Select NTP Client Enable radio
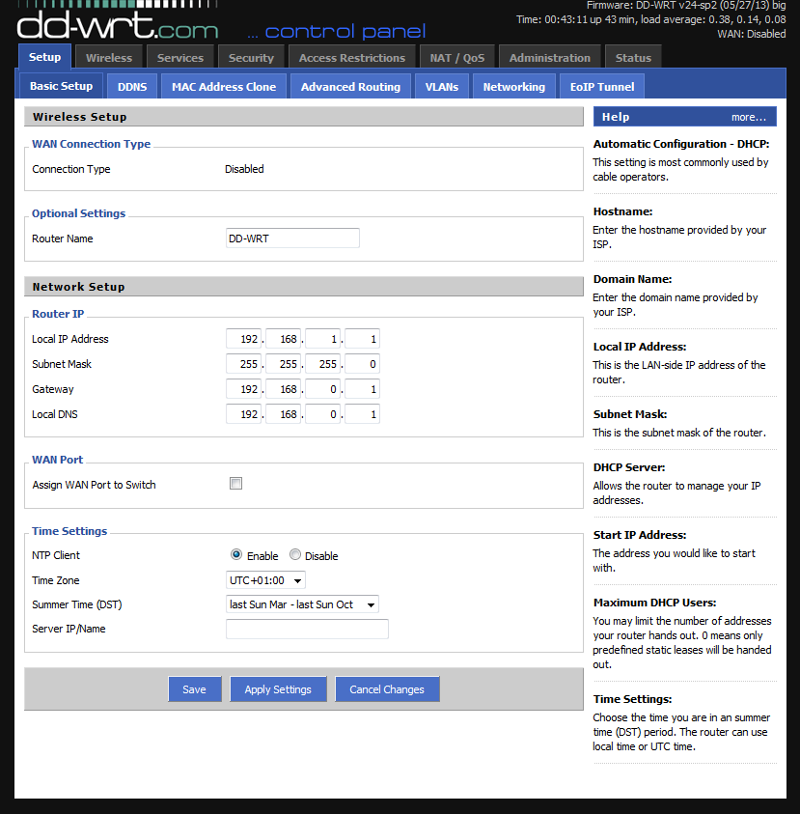800x814 pixels. [236, 555]
